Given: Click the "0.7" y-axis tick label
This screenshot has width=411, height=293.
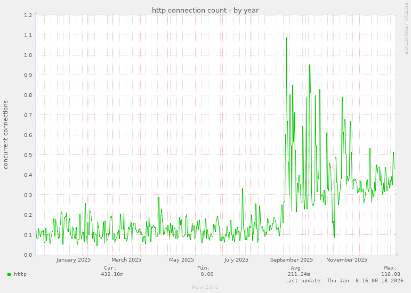Looking at the screenshot, I should (28, 115).
